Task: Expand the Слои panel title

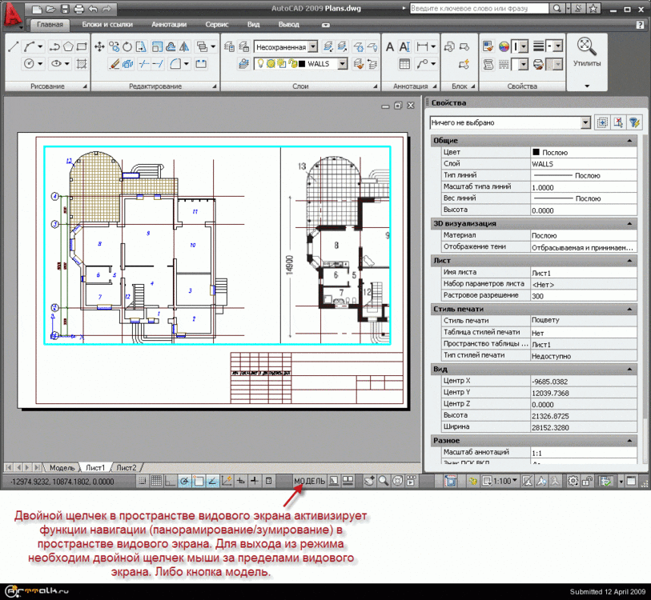Action: 300,86
